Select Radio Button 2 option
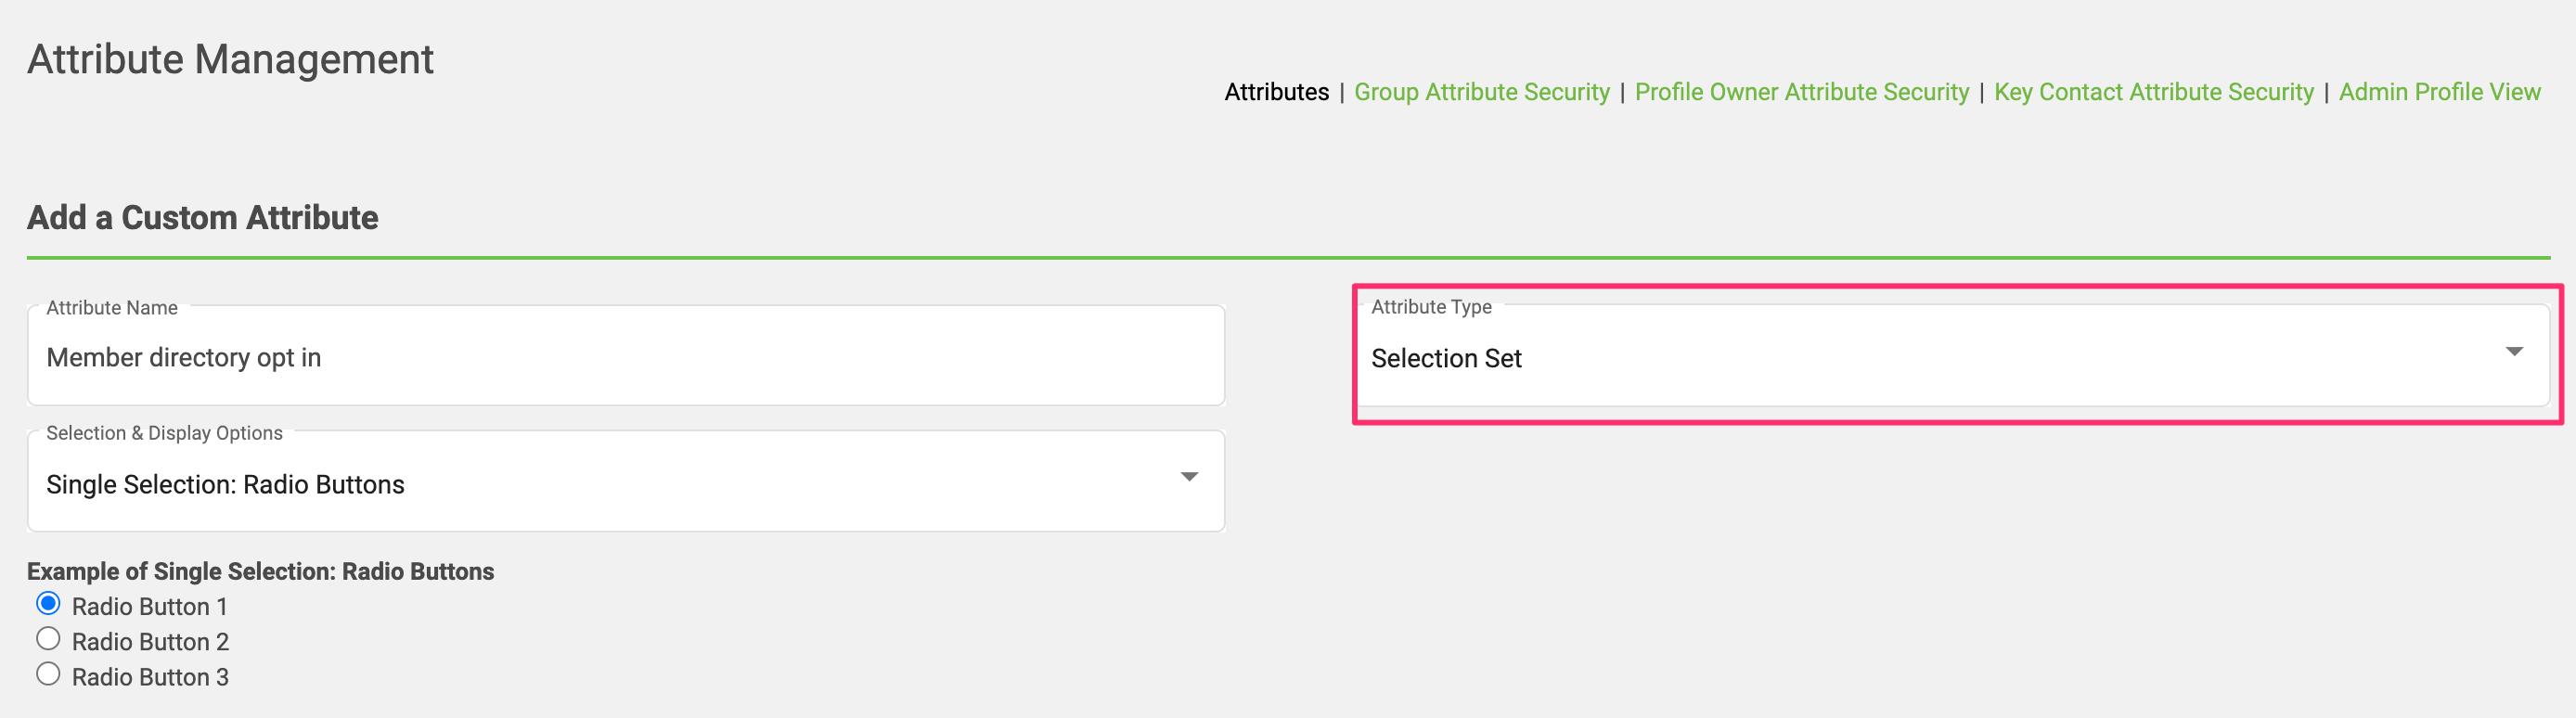 (48, 639)
